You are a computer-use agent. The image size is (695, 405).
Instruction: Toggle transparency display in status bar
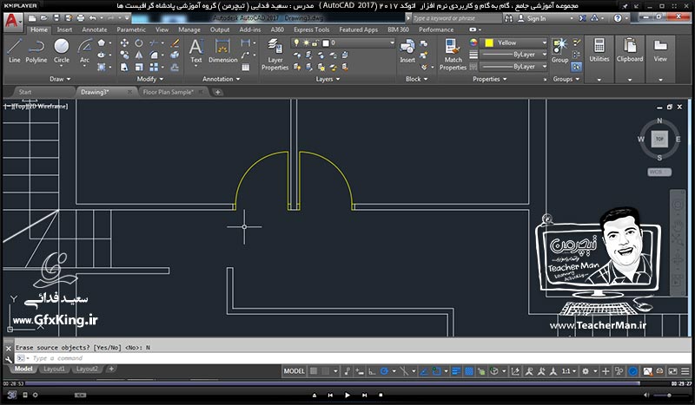tap(468, 371)
